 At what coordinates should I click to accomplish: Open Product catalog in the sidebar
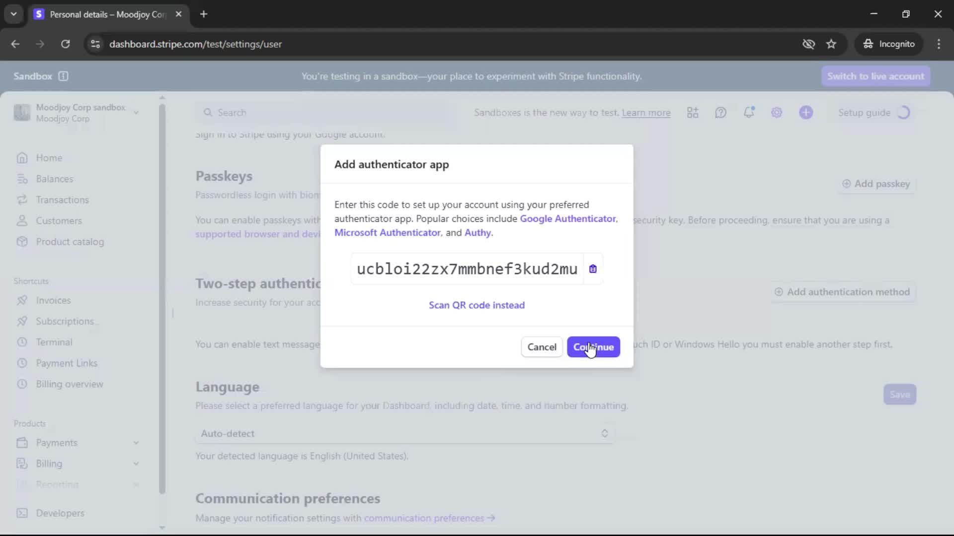click(x=70, y=242)
